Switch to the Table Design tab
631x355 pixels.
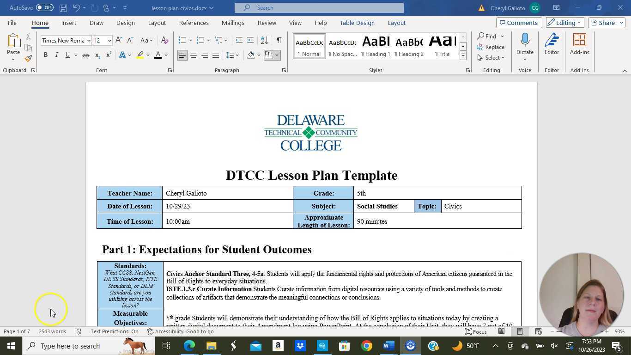[x=357, y=23]
